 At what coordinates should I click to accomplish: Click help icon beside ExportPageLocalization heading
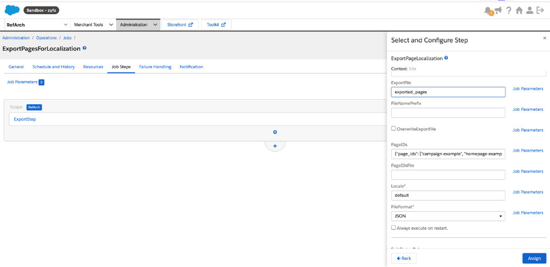pos(446,58)
